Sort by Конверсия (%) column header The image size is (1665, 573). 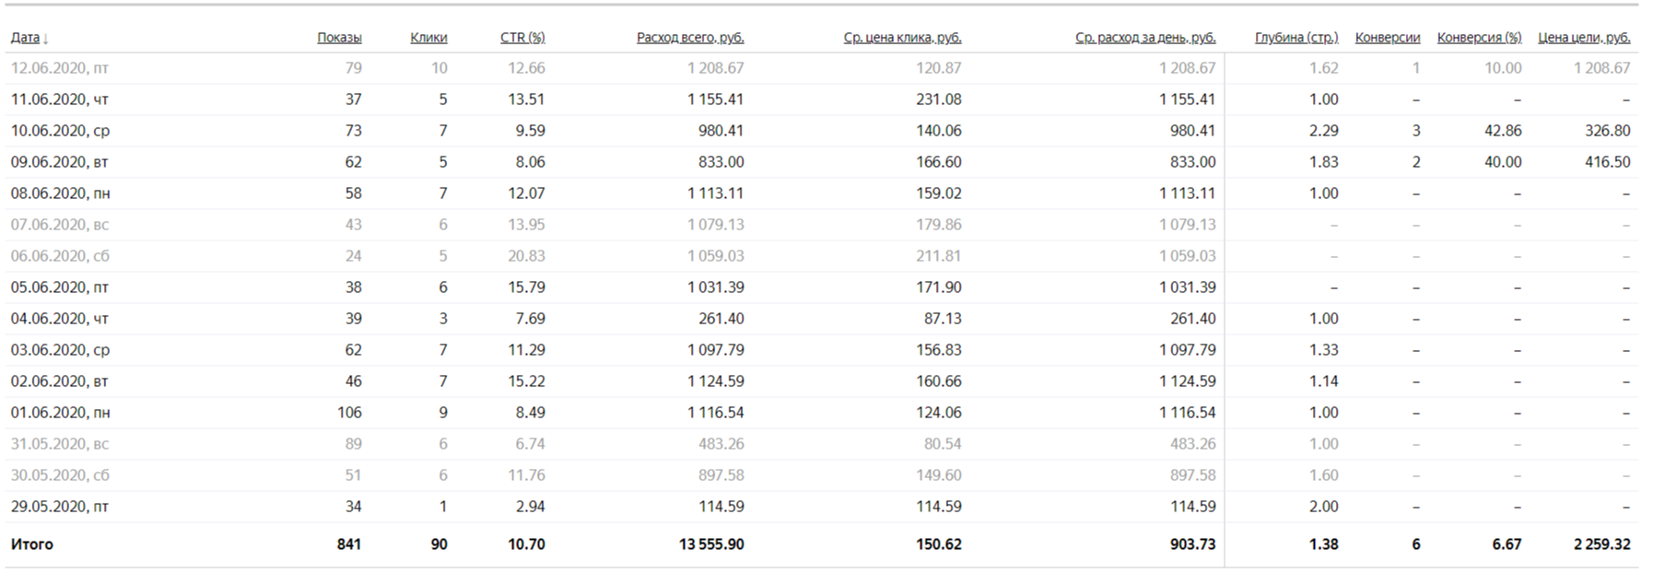point(1479,38)
